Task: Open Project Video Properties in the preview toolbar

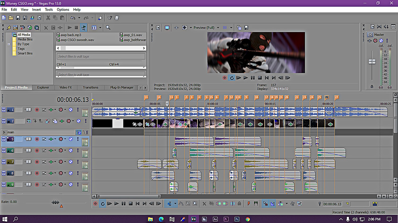Action: (x=158, y=28)
